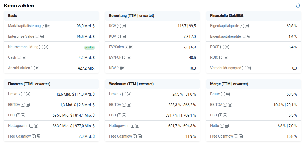Click the Cash value 4,2 Mrd. $
Image resolution: width=308 pixels, height=146 pixels.
pyautogui.click(x=86, y=57)
